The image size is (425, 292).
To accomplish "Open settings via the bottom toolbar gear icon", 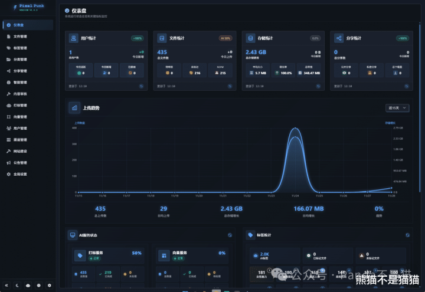I will (x=50, y=286).
